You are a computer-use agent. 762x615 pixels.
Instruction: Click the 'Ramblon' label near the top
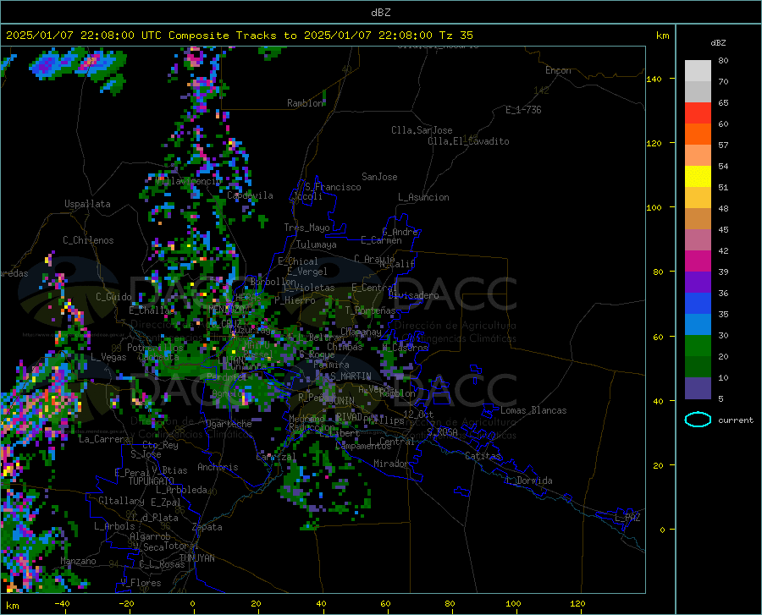pos(305,103)
